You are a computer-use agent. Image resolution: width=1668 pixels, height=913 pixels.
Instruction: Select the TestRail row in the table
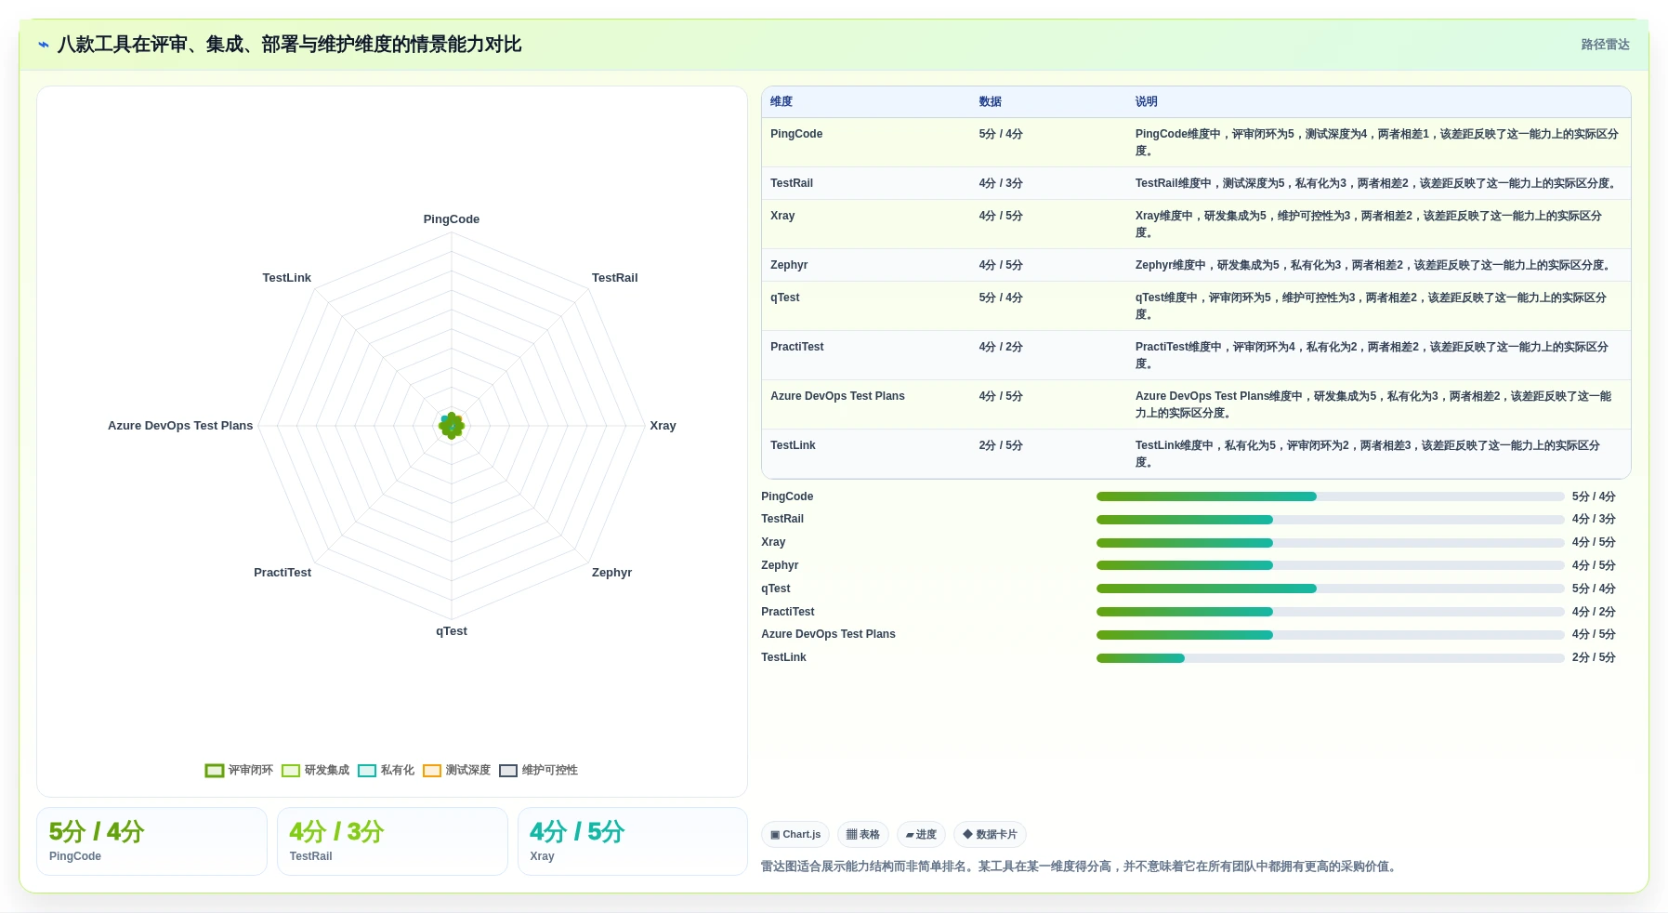(x=1196, y=183)
